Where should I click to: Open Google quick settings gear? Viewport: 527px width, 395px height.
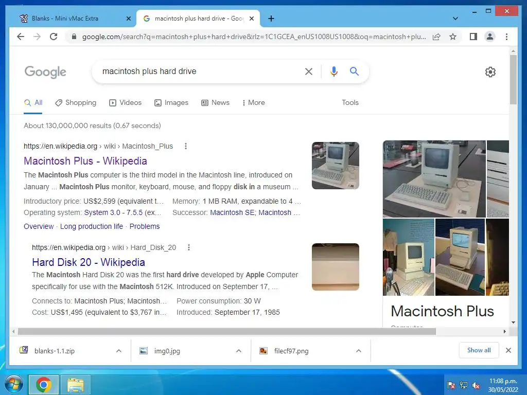point(490,72)
